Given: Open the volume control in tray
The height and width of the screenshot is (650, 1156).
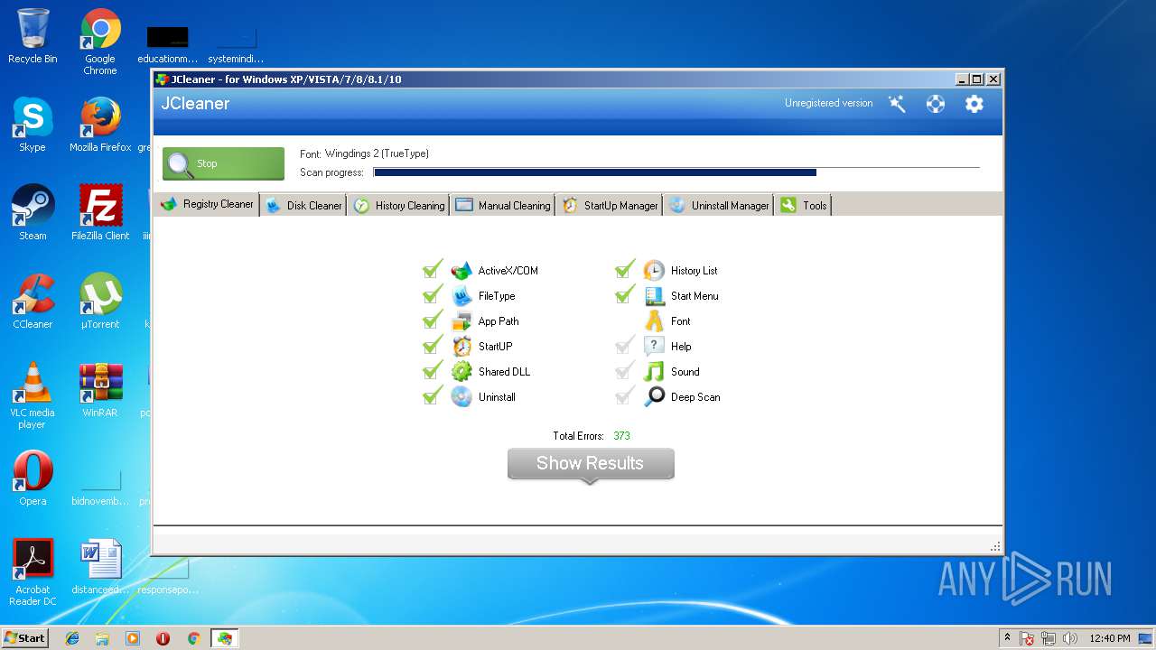Looking at the screenshot, I should pyautogui.click(x=1070, y=638).
